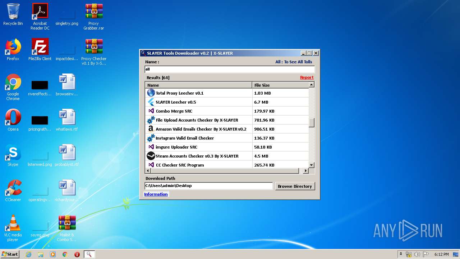
Task: Click the Combo Merge SRC icon
Action: [151, 111]
